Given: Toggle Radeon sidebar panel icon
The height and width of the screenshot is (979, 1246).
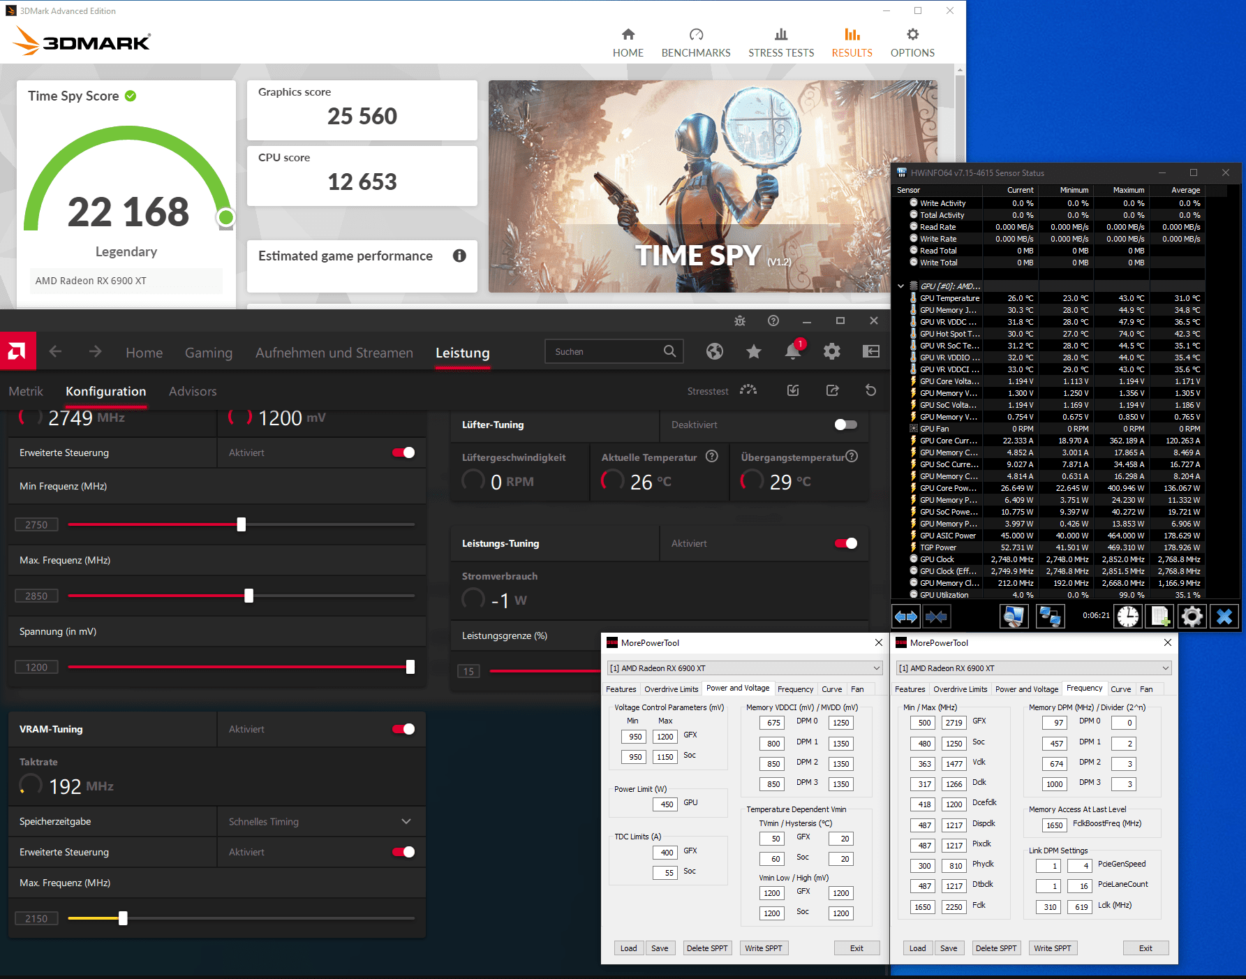Looking at the screenshot, I should [x=870, y=351].
